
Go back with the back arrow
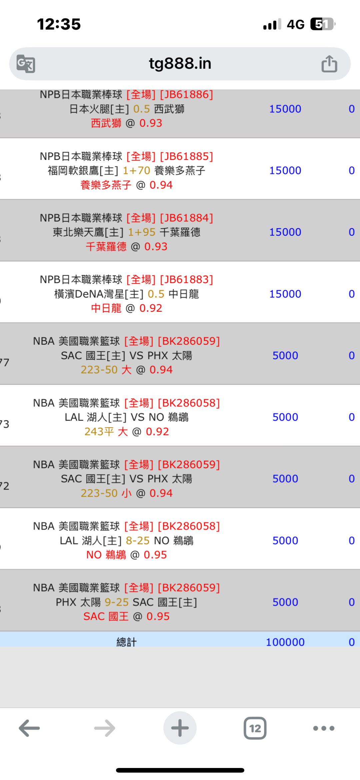[29, 728]
